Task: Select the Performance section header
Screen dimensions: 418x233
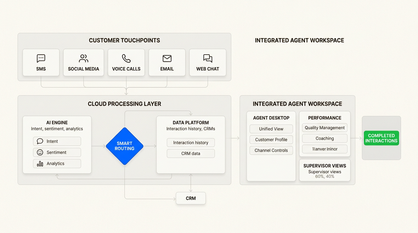Action: coord(324,118)
